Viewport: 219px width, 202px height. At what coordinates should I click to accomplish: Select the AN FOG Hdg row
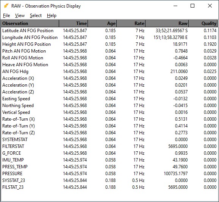(x=109, y=71)
